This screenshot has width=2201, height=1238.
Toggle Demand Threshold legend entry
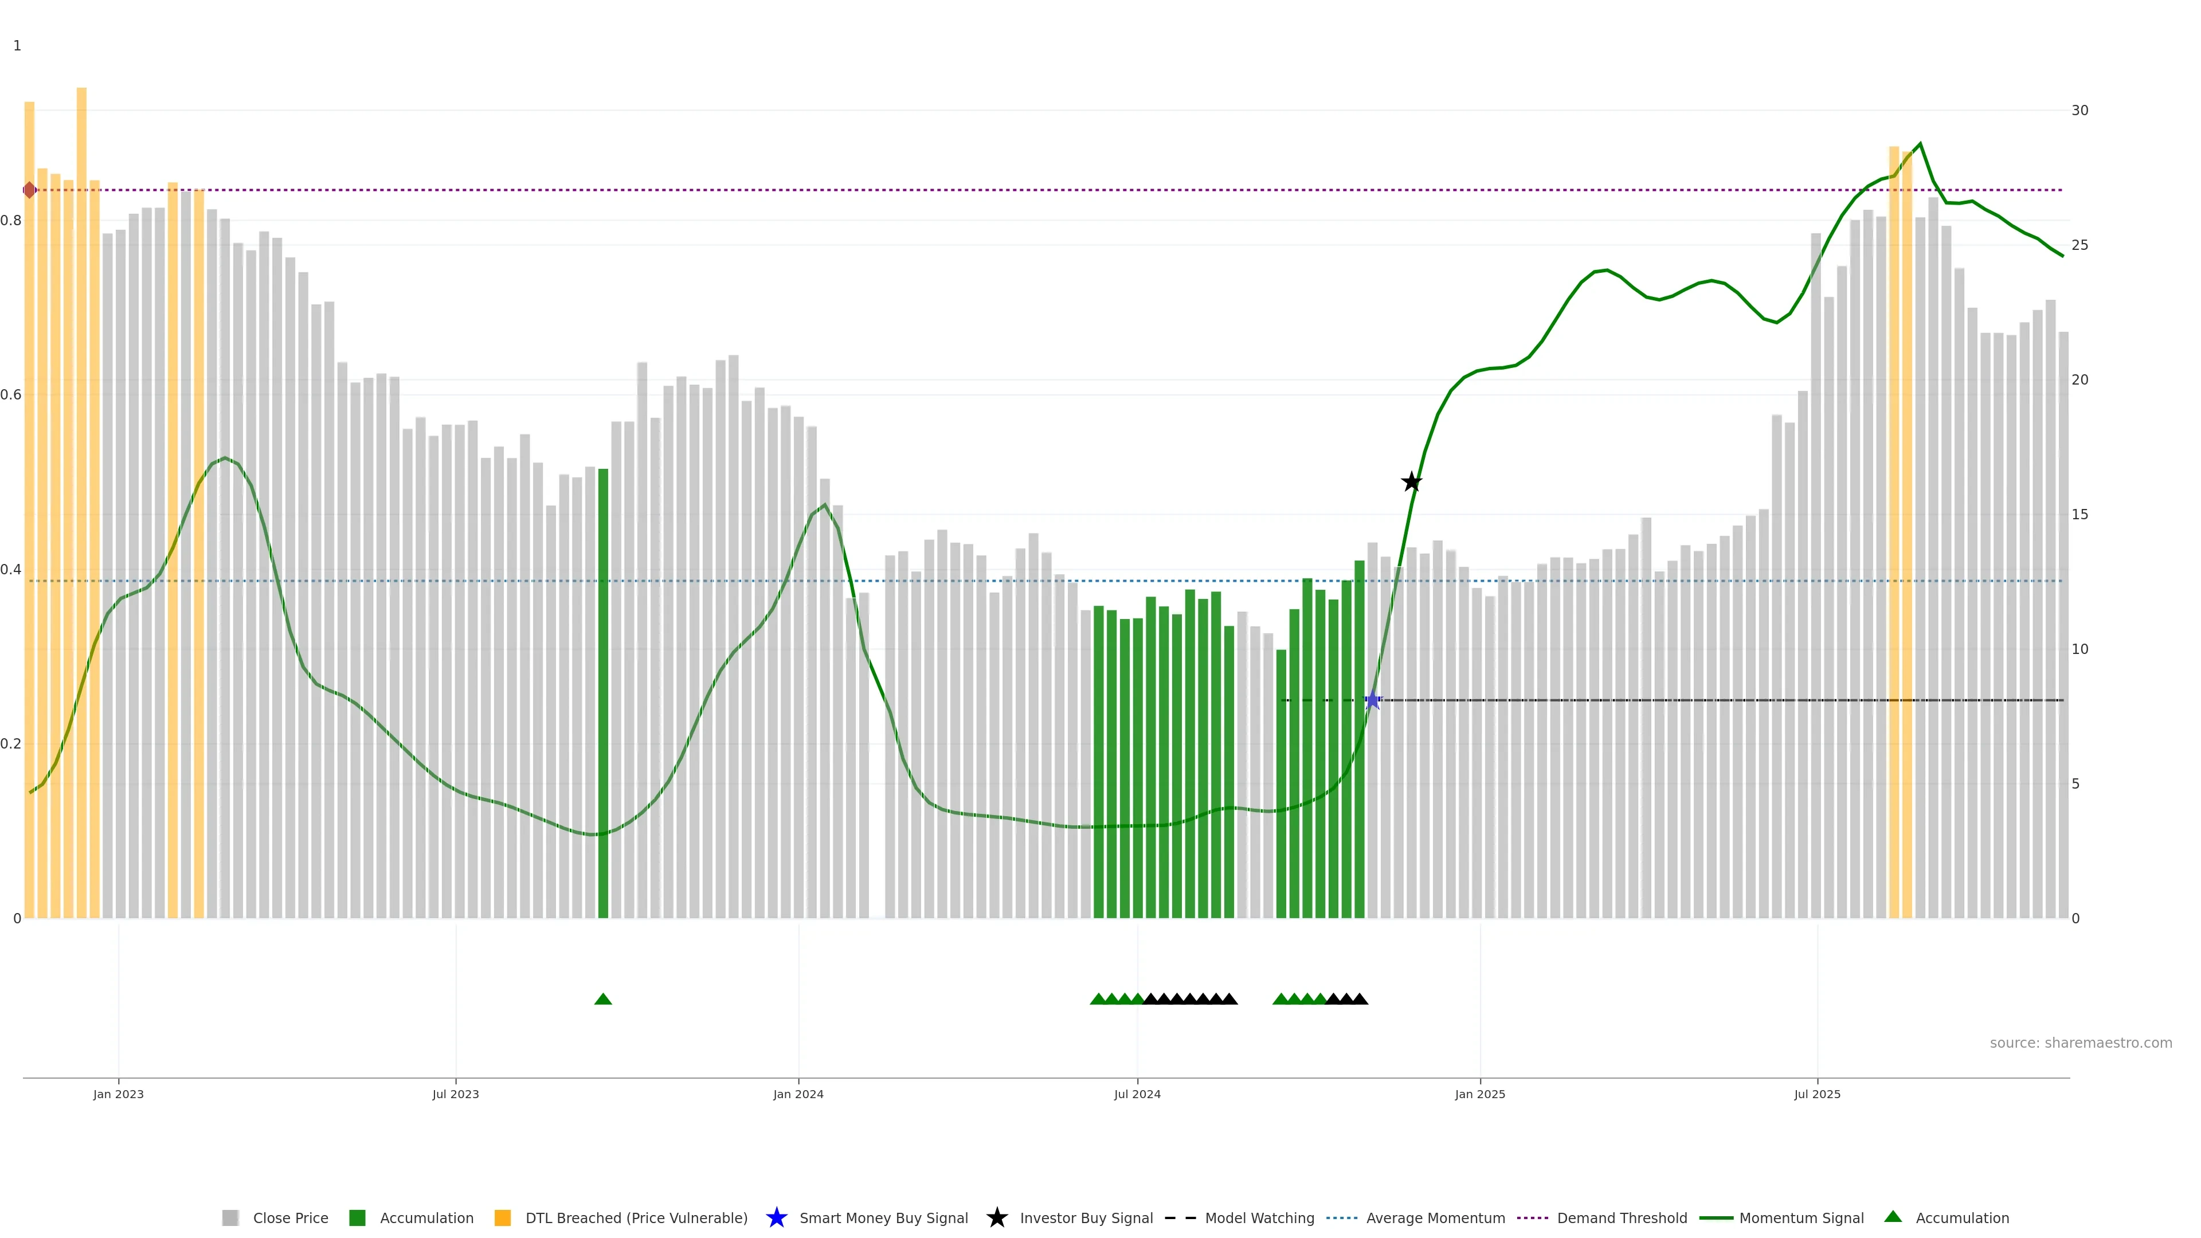point(1622,1217)
